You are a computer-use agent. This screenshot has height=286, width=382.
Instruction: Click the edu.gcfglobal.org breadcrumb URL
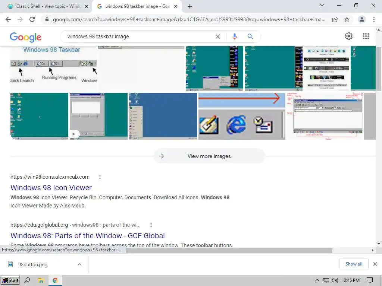point(75,225)
